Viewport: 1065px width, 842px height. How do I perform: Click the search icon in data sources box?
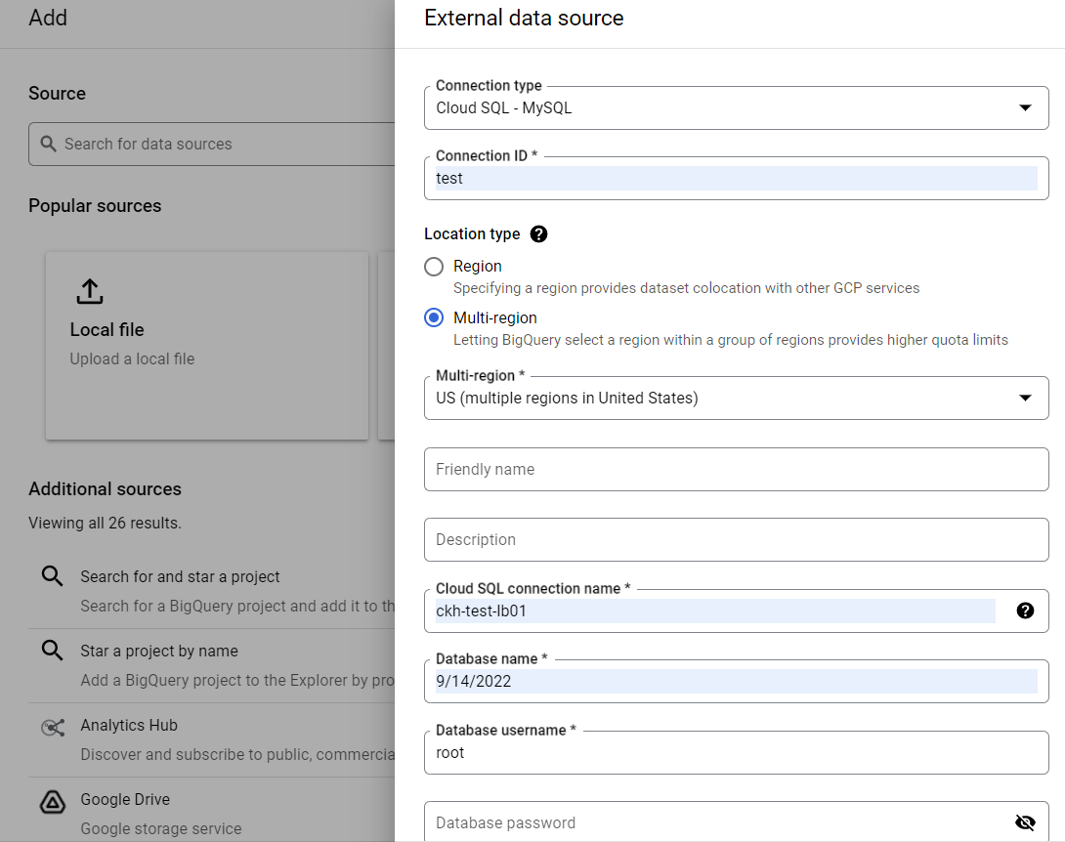coord(49,145)
